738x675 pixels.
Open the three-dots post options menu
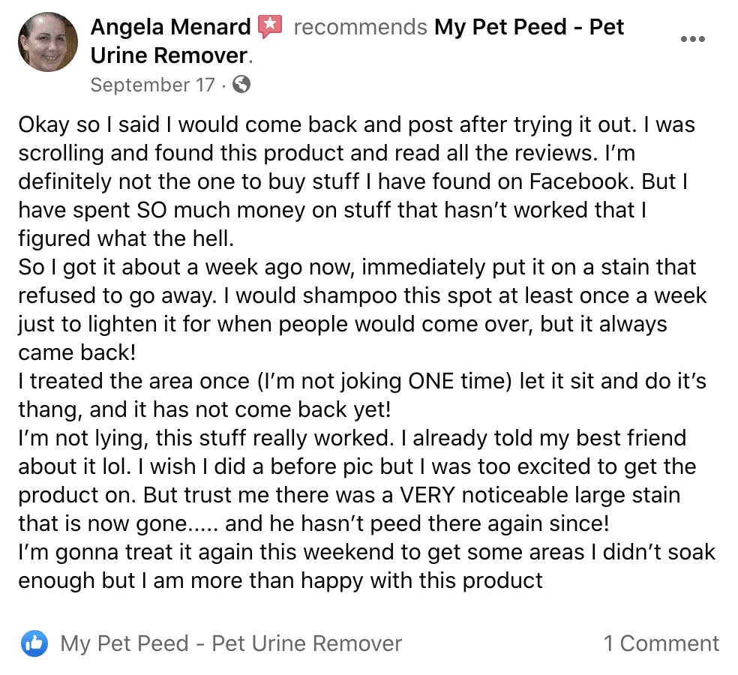(693, 39)
